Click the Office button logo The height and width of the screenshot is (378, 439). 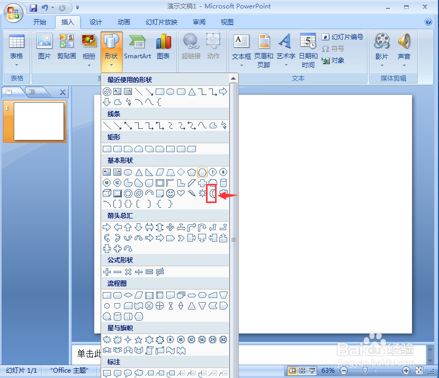point(13,13)
